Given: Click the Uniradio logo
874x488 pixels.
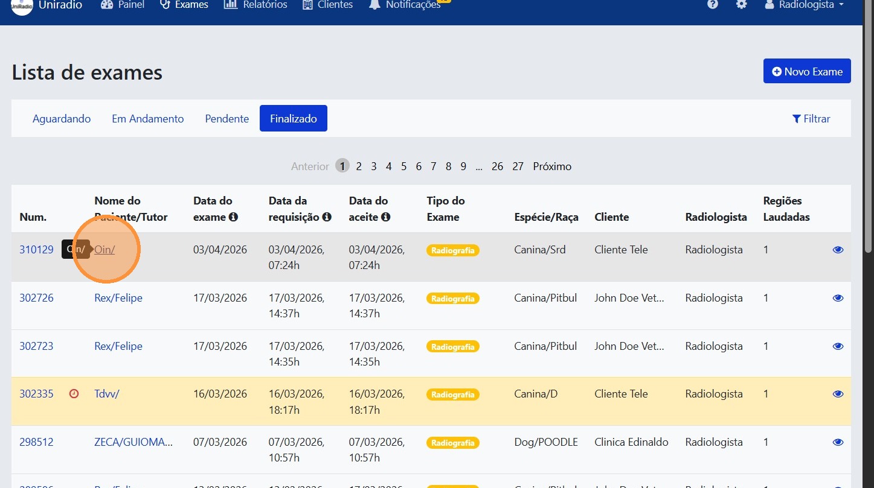Looking at the screenshot, I should pyautogui.click(x=22, y=5).
